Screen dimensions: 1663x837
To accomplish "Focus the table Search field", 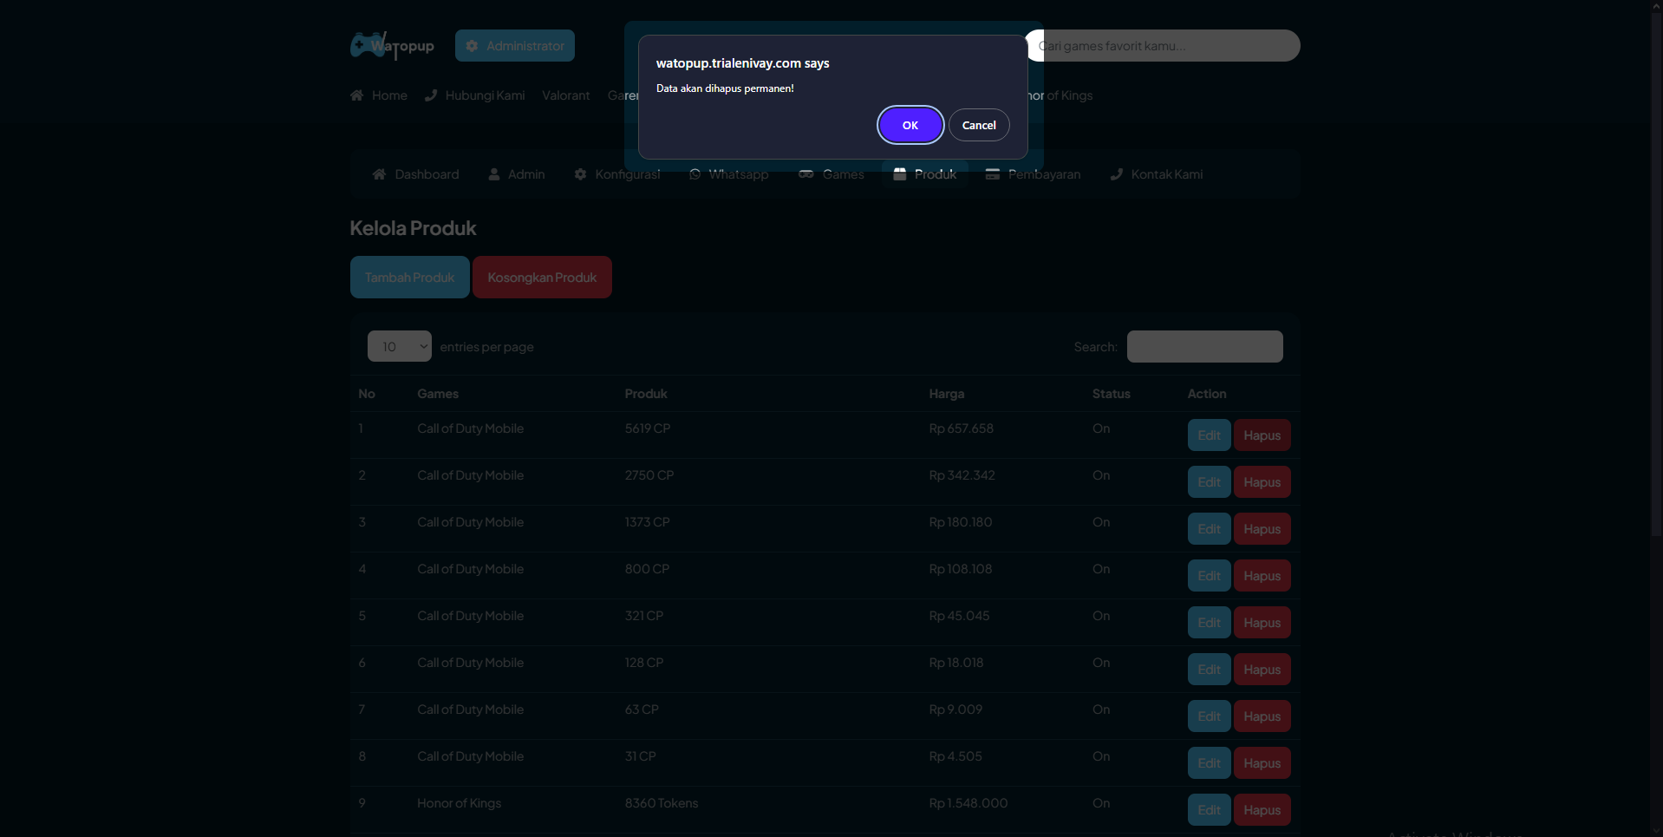I will [x=1204, y=346].
